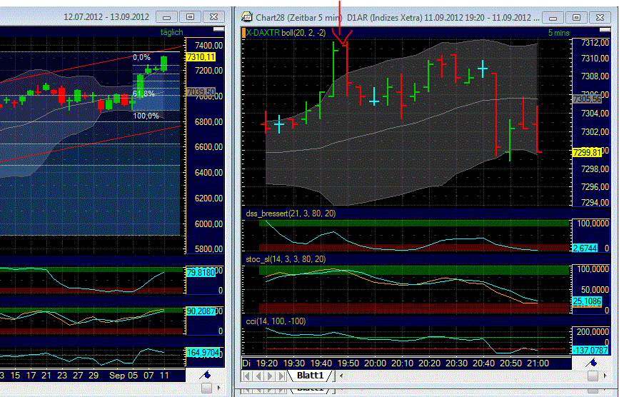Click the 100,0% Fibonacci level label
The height and width of the screenshot is (397, 619).
(146, 116)
